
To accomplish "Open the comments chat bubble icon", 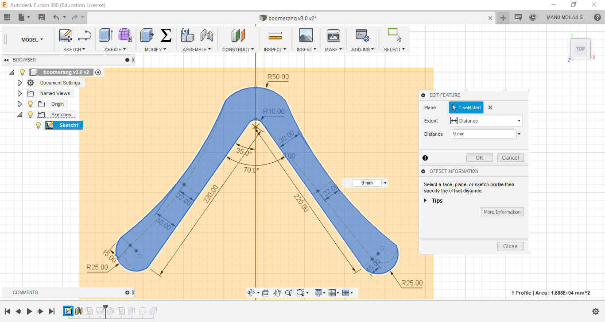I will [518, 17].
